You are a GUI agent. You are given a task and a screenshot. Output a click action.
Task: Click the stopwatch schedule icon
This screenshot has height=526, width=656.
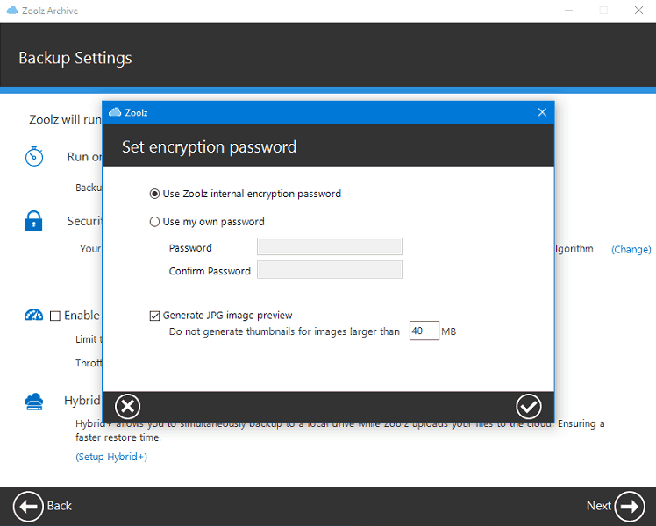34,156
